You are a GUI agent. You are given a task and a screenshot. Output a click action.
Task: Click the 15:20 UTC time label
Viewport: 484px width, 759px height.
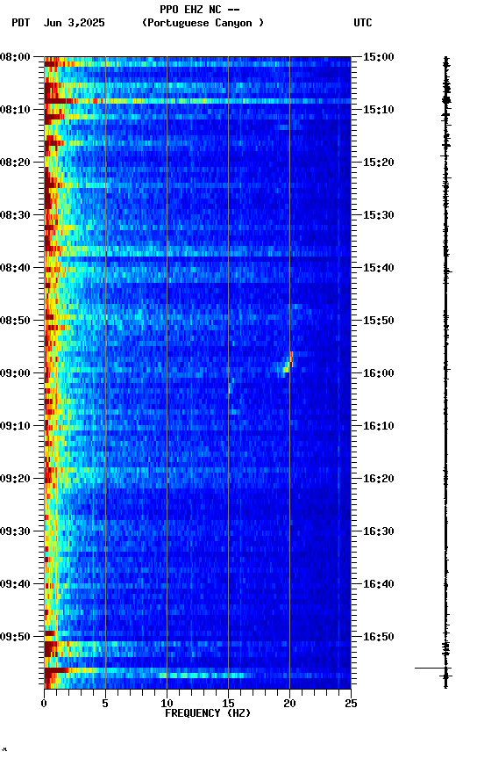point(379,163)
